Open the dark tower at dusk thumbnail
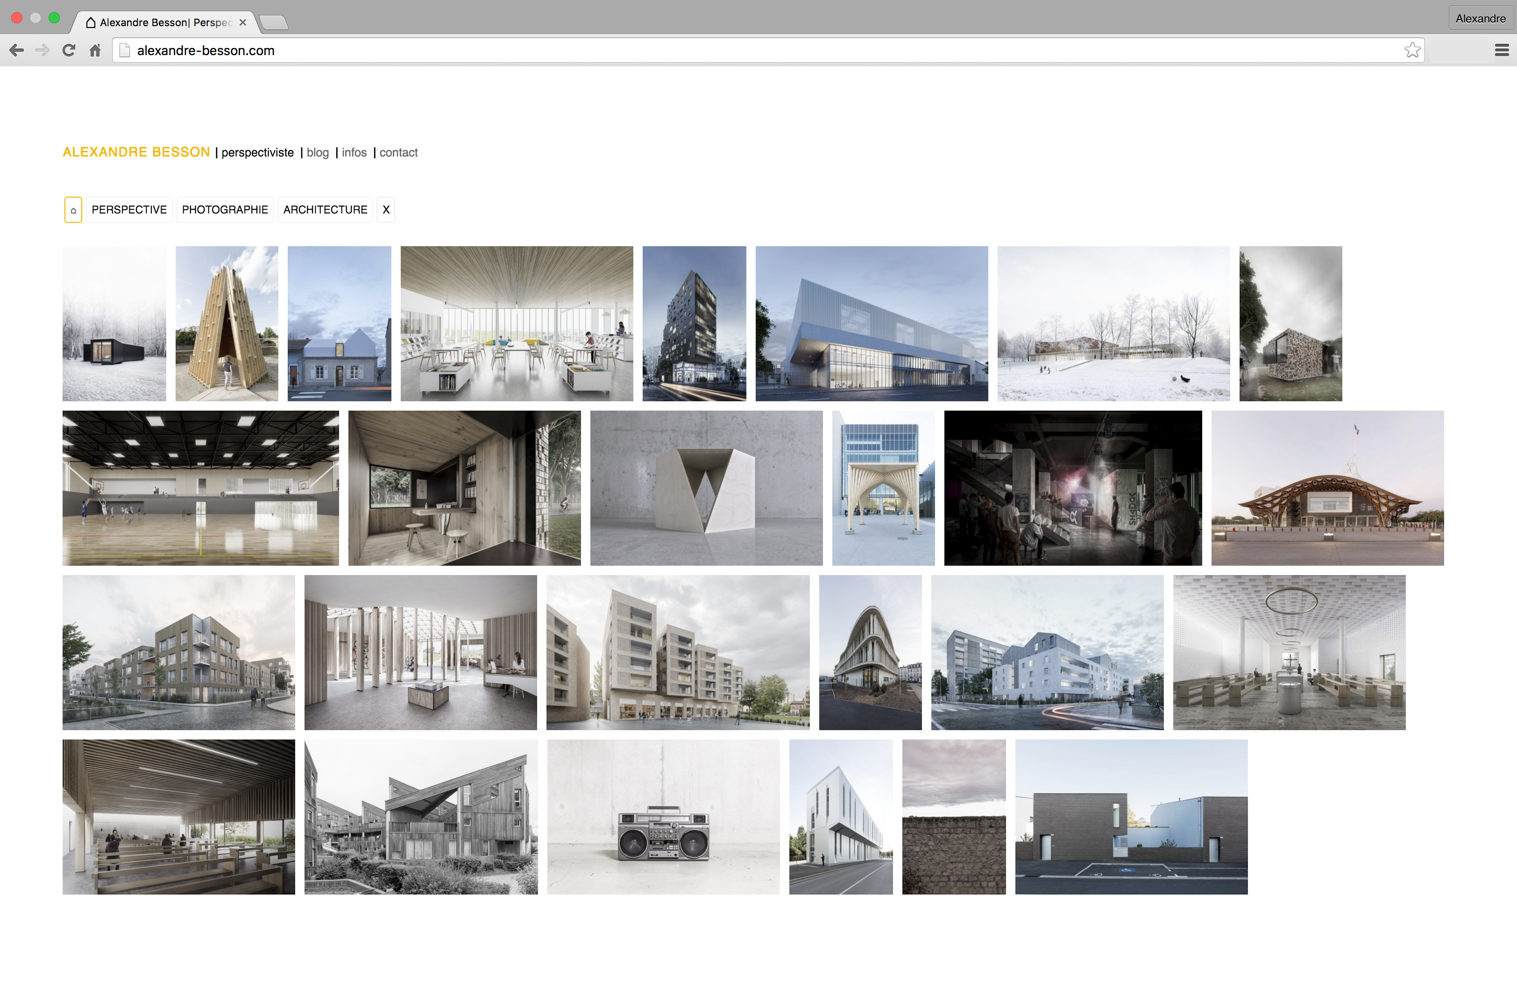This screenshot has height=981, width=1517. (x=694, y=324)
